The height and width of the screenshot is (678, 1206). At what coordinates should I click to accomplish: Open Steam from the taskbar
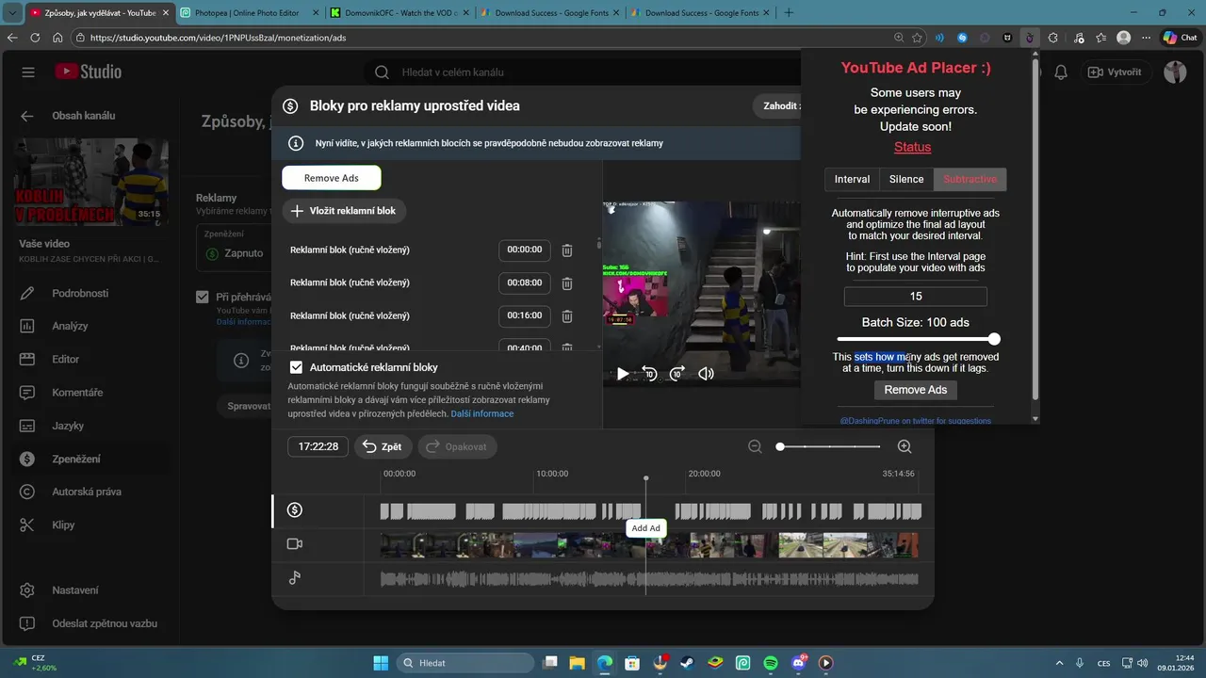(687, 663)
